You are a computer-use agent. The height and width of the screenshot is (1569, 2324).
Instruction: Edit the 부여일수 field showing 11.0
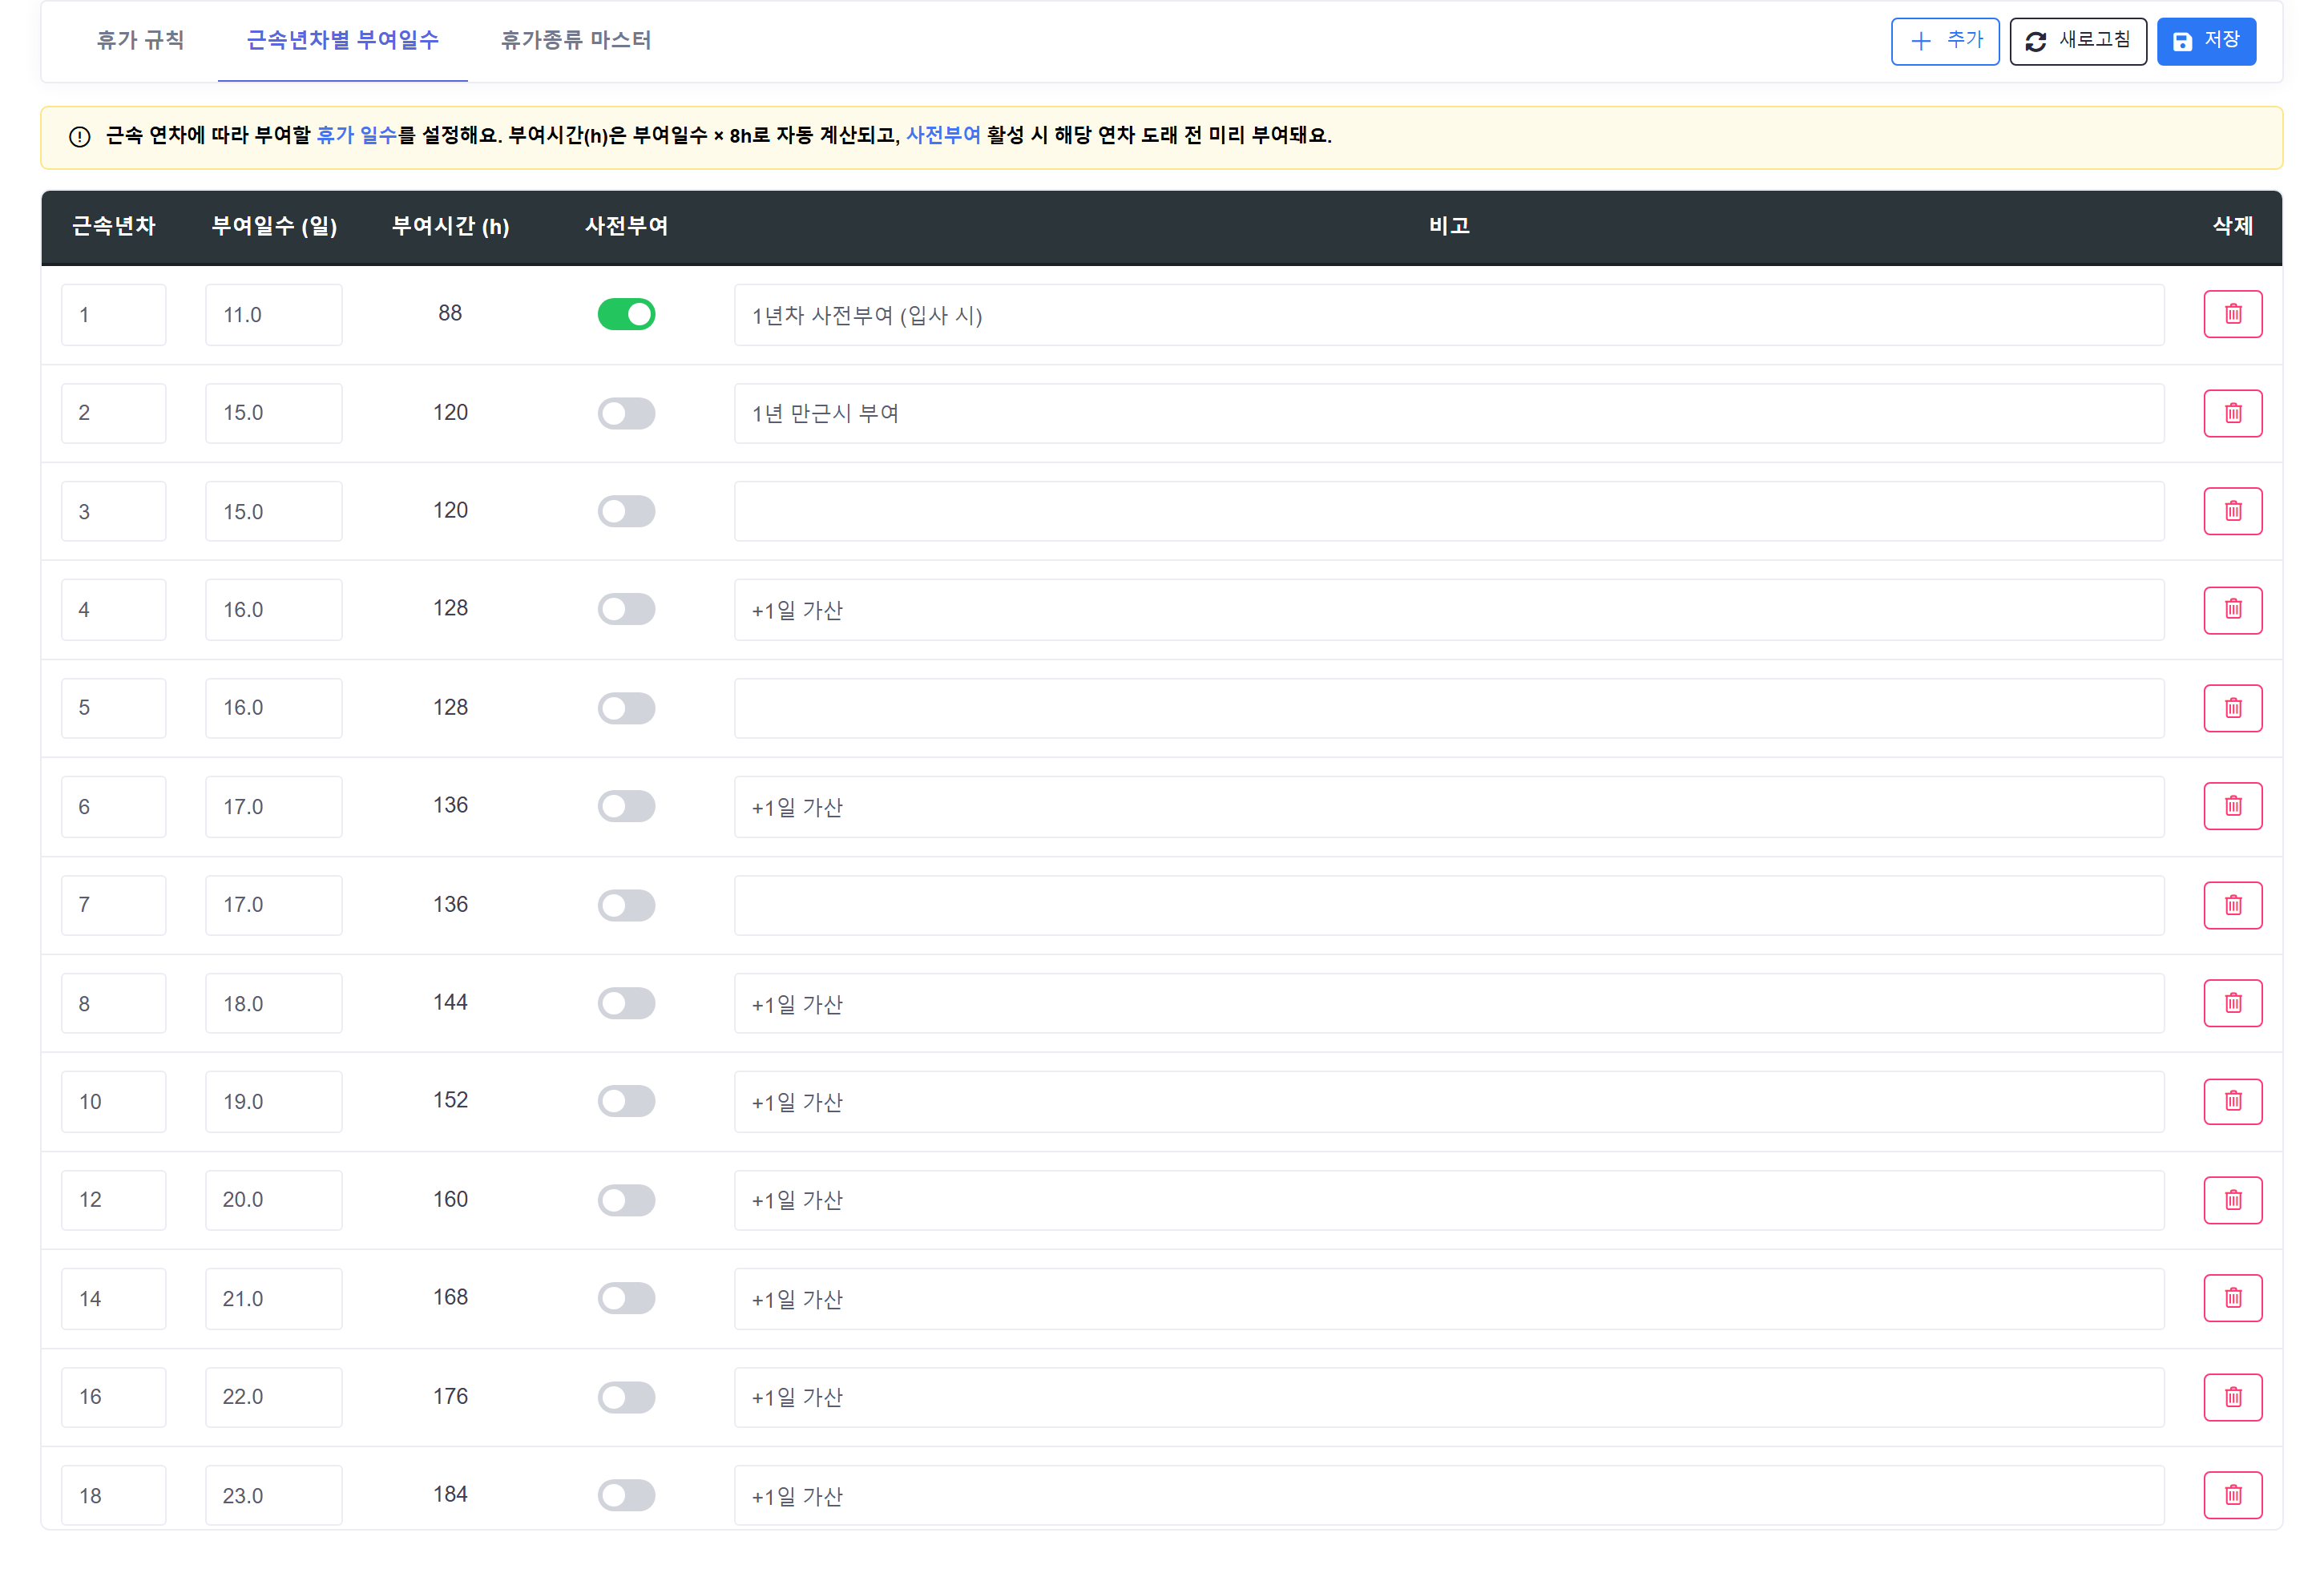point(273,315)
